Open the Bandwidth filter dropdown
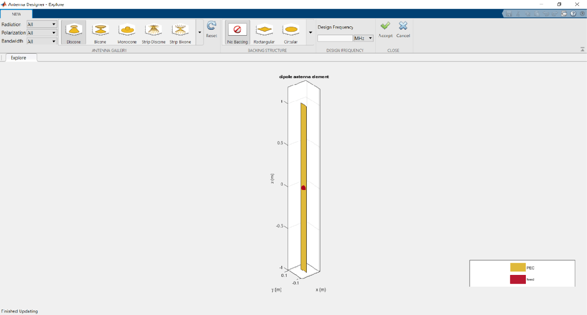587x315 pixels. pyautogui.click(x=42, y=42)
